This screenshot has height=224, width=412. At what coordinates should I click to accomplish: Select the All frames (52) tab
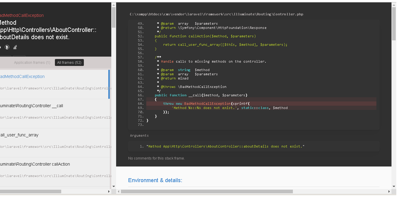pyautogui.click(x=69, y=63)
